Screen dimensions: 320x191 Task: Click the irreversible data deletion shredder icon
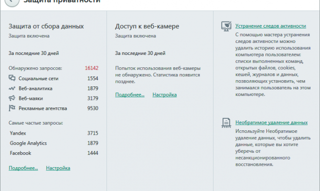coord(226,123)
